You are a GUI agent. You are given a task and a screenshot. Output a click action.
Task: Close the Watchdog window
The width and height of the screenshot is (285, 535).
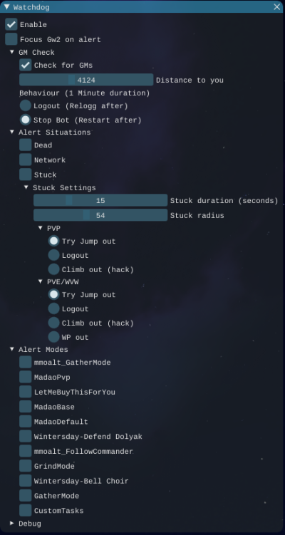[277, 7]
